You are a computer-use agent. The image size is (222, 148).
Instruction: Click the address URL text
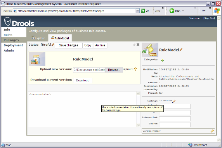[61, 11]
